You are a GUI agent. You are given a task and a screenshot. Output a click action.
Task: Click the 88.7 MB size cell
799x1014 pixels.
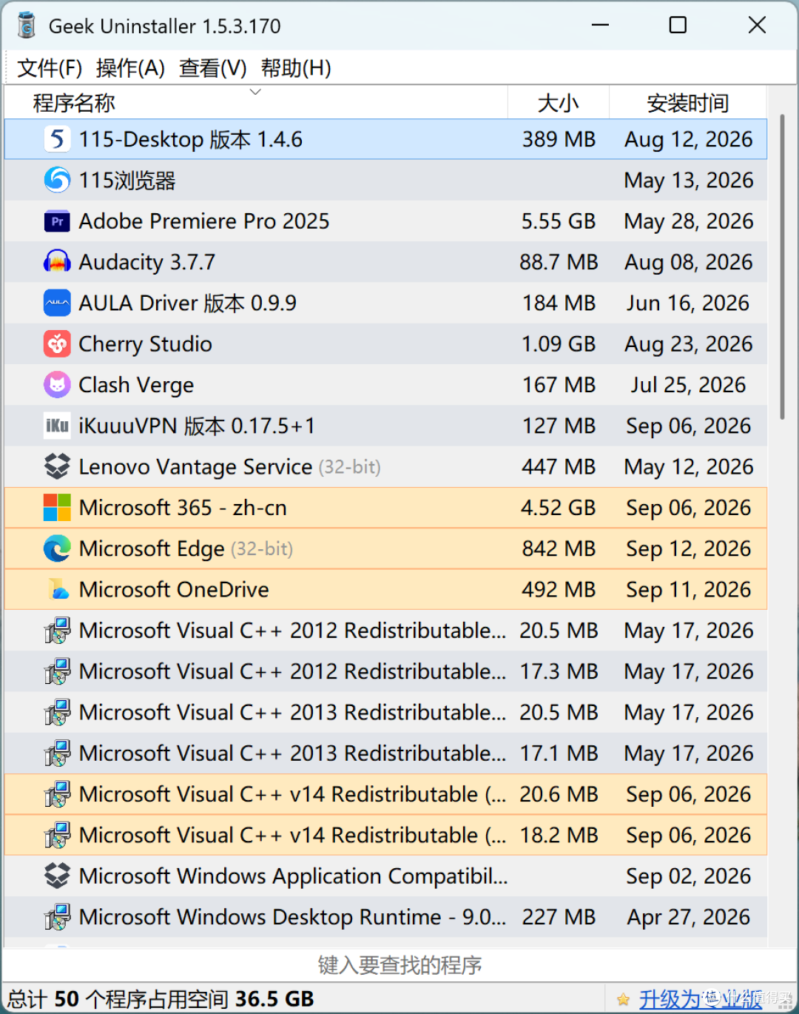click(x=559, y=262)
